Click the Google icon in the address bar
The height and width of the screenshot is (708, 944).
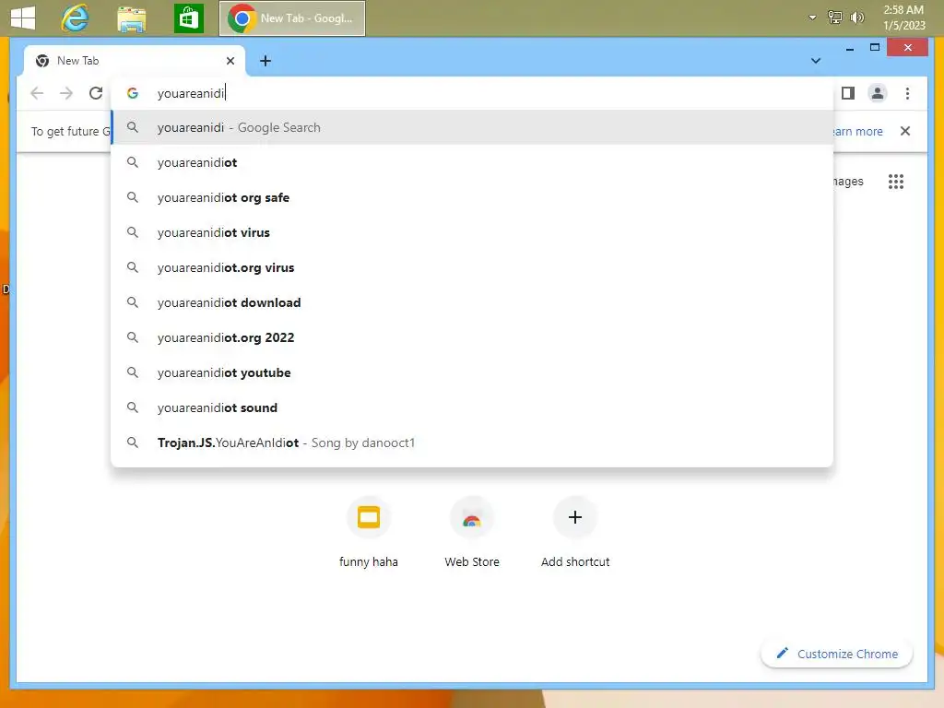coord(133,93)
